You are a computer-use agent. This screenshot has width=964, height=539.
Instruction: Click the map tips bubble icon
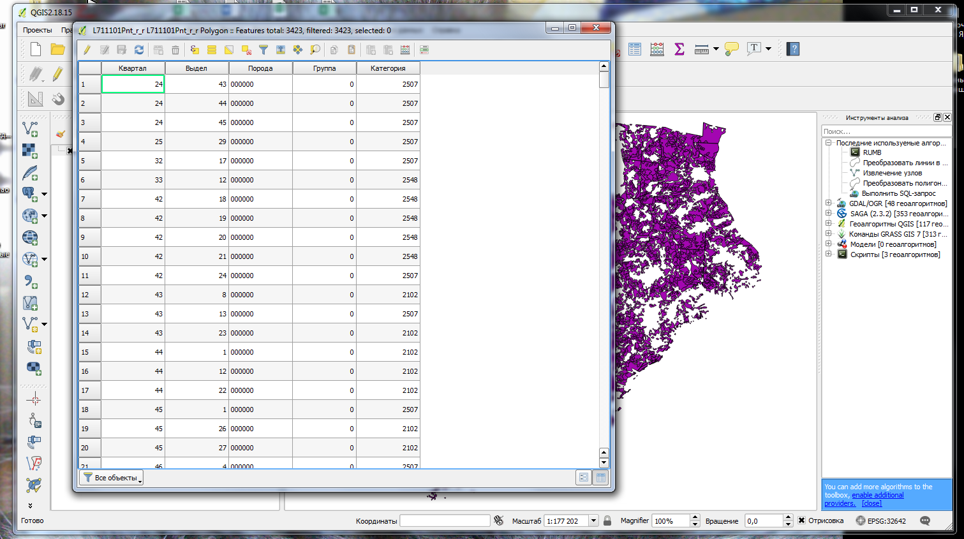coord(732,49)
